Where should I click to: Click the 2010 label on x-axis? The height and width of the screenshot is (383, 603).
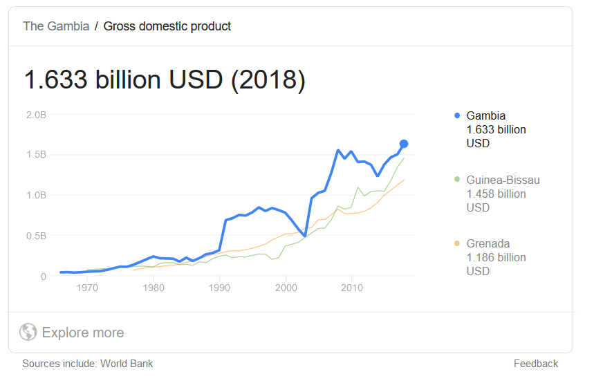352,288
